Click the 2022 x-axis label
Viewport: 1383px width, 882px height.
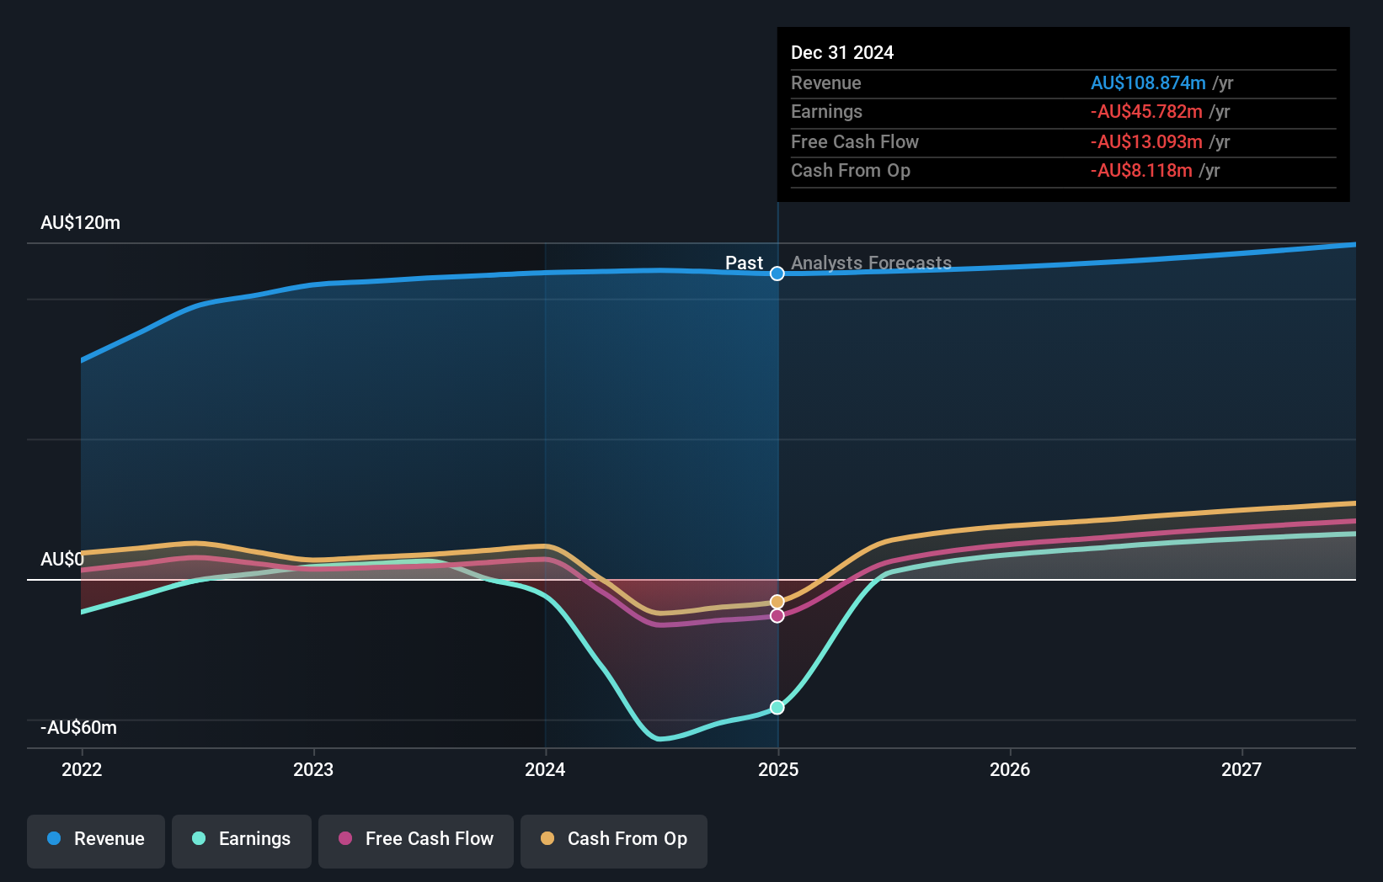point(82,769)
